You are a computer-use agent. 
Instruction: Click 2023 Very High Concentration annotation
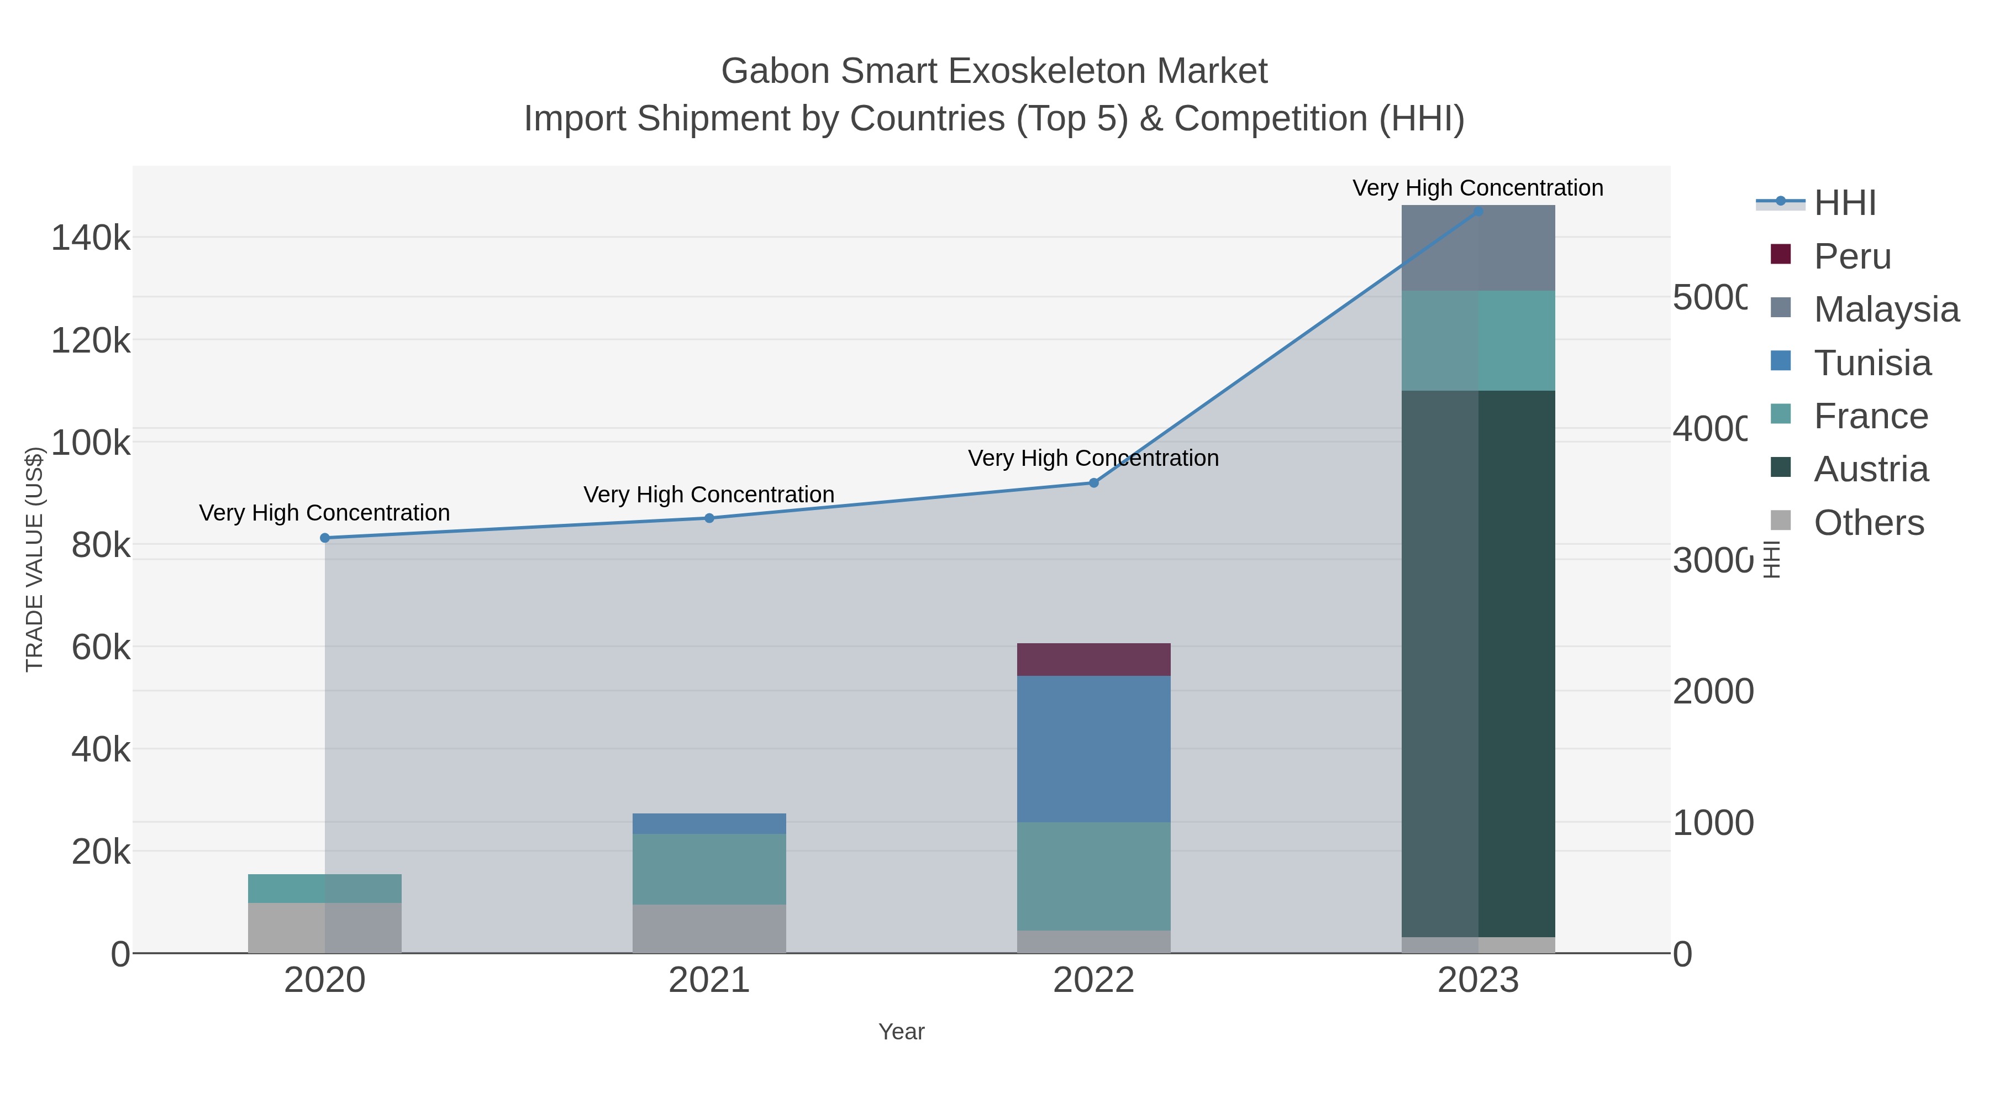coord(1478,188)
